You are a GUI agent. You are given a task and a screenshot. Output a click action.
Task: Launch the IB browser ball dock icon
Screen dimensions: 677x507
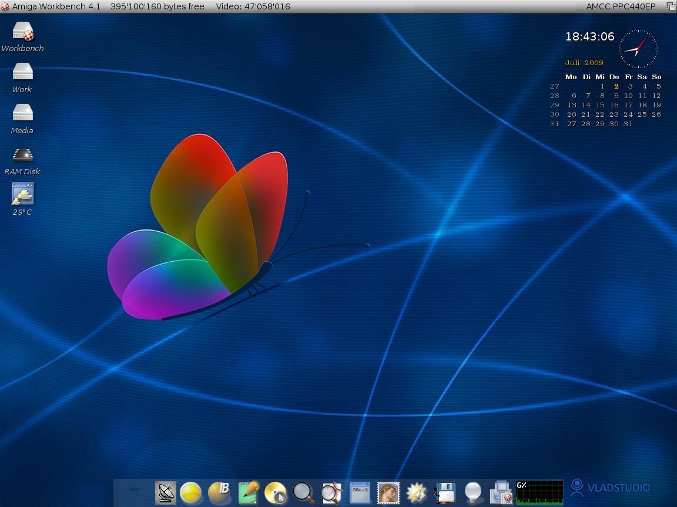219,493
